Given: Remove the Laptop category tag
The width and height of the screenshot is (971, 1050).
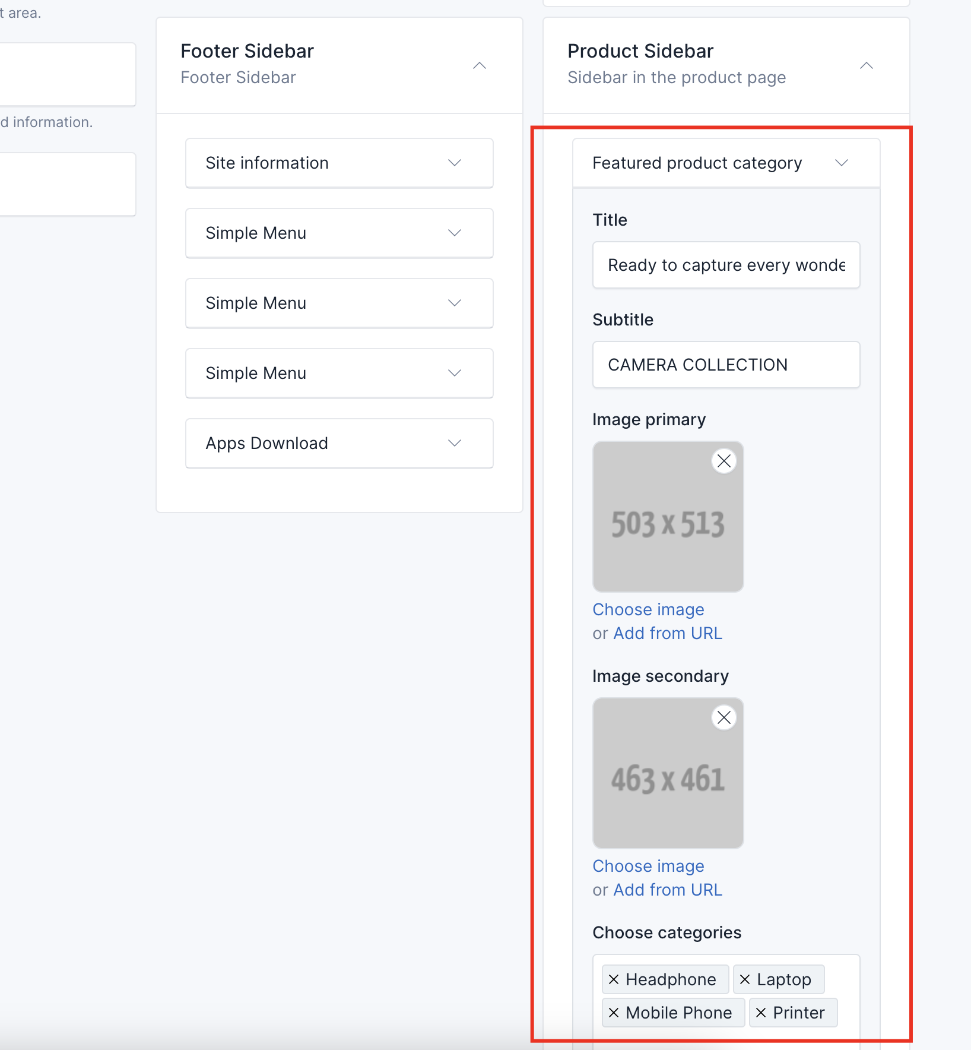Looking at the screenshot, I should [x=745, y=979].
